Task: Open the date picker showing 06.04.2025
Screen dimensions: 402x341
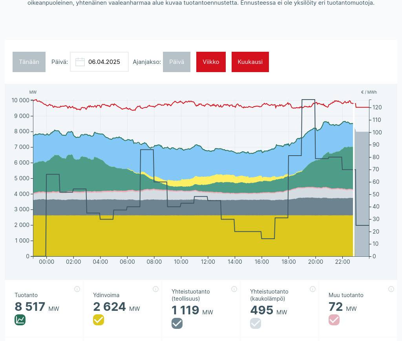Action: pyautogui.click(x=104, y=62)
